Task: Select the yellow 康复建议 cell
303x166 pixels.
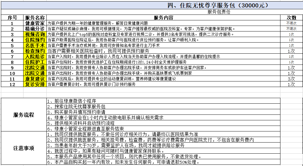Action: click(x=35, y=79)
